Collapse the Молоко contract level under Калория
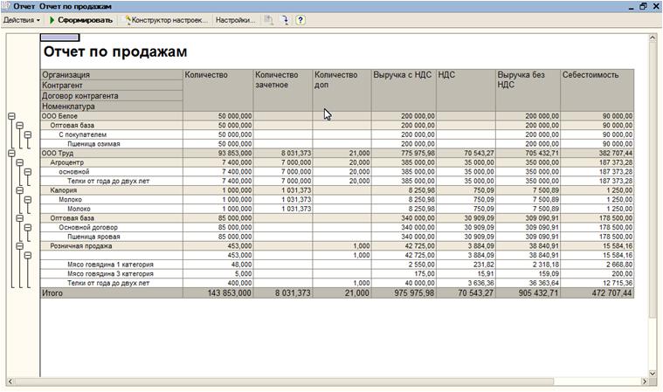The image size is (663, 392). pos(27,200)
